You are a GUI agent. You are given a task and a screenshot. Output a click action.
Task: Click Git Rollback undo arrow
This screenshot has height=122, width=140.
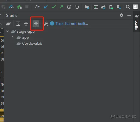pyautogui.click(x=77, y=7)
